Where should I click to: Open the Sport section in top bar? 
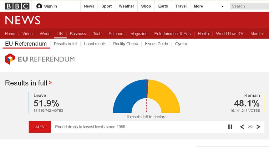click(x=106, y=6)
